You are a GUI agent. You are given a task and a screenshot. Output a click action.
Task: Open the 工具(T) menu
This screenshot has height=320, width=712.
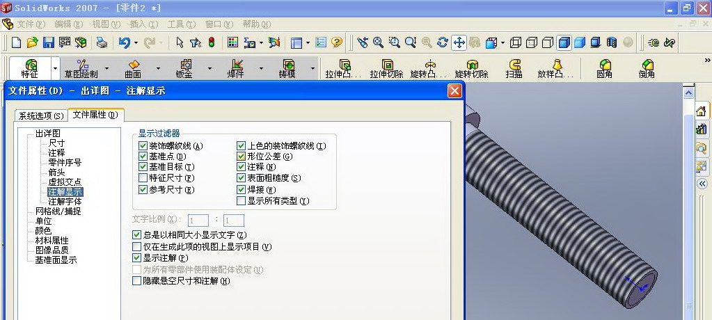point(182,24)
